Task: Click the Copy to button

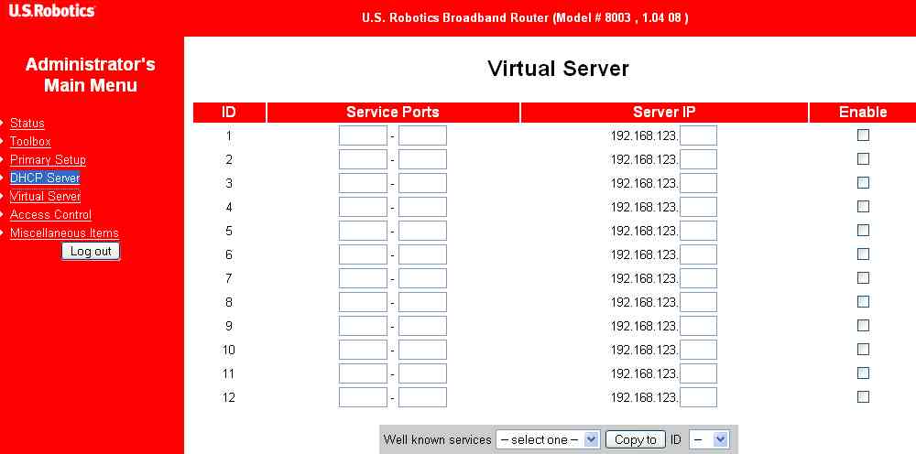Action: coord(636,440)
